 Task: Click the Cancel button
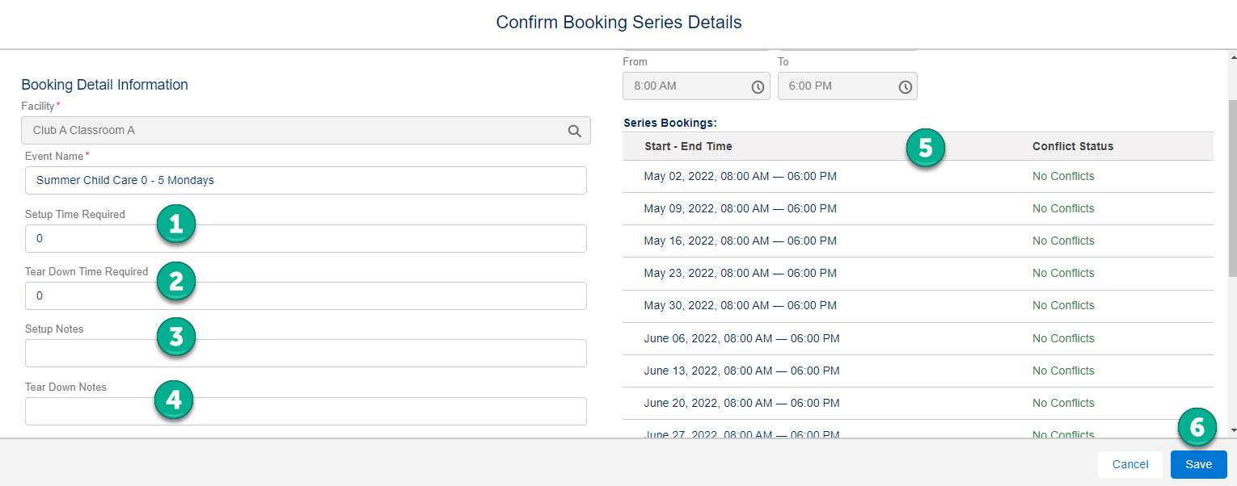tap(1129, 464)
